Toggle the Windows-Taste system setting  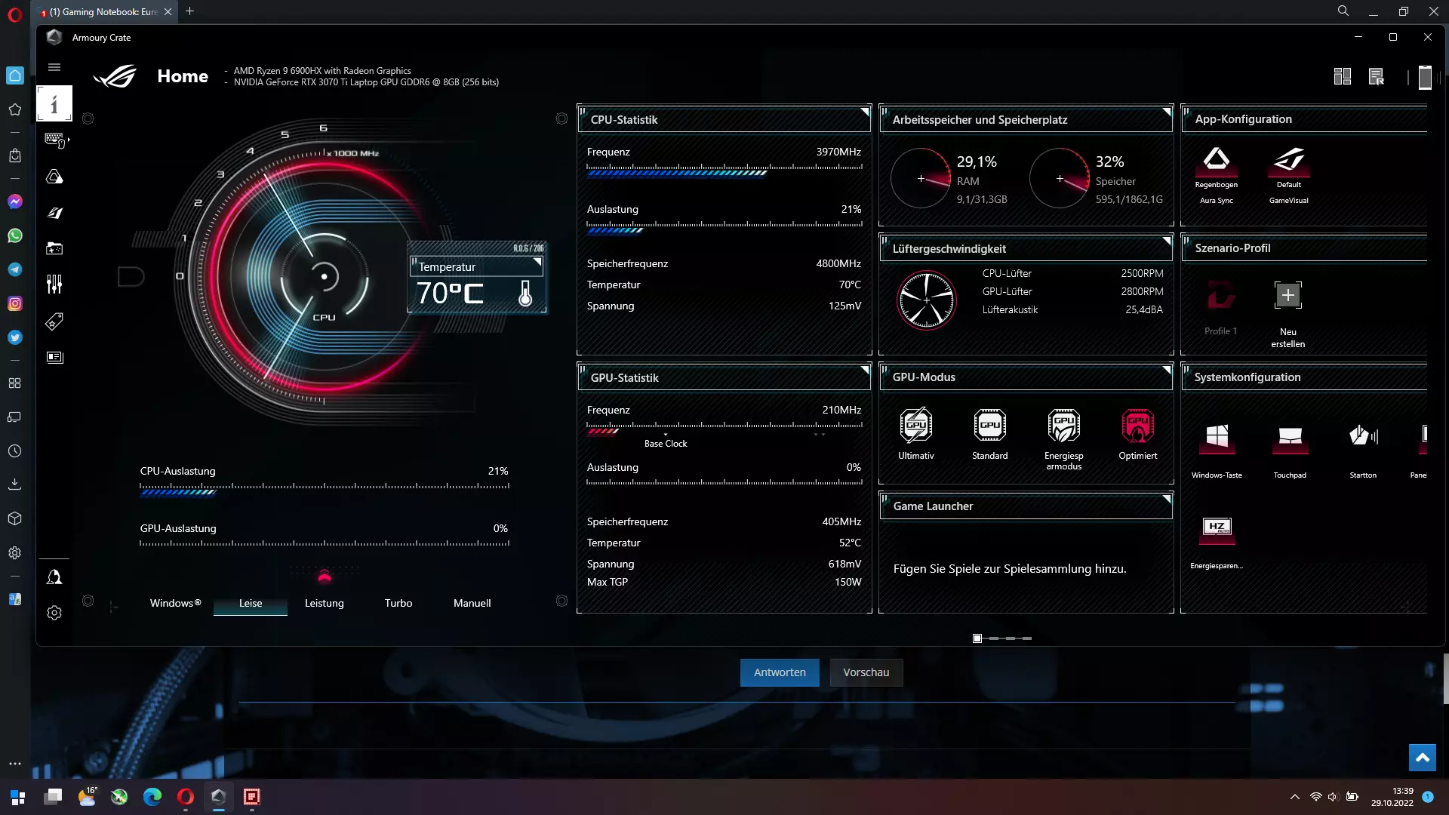click(x=1217, y=451)
